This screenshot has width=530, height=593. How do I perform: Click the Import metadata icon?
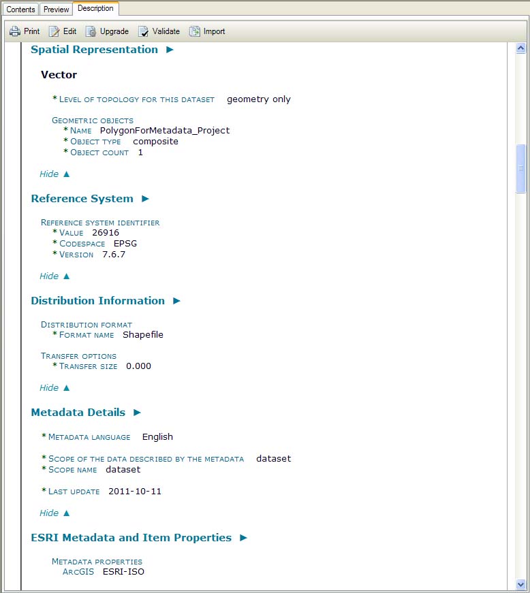(195, 31)
